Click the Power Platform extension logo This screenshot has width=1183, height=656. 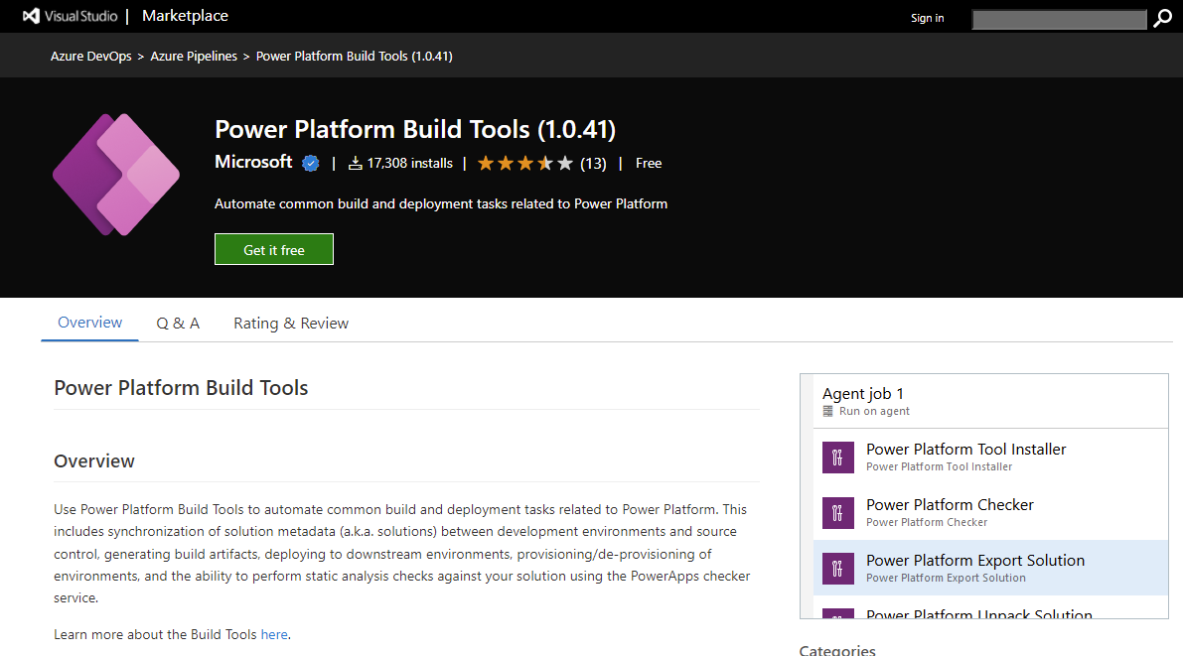116,175
